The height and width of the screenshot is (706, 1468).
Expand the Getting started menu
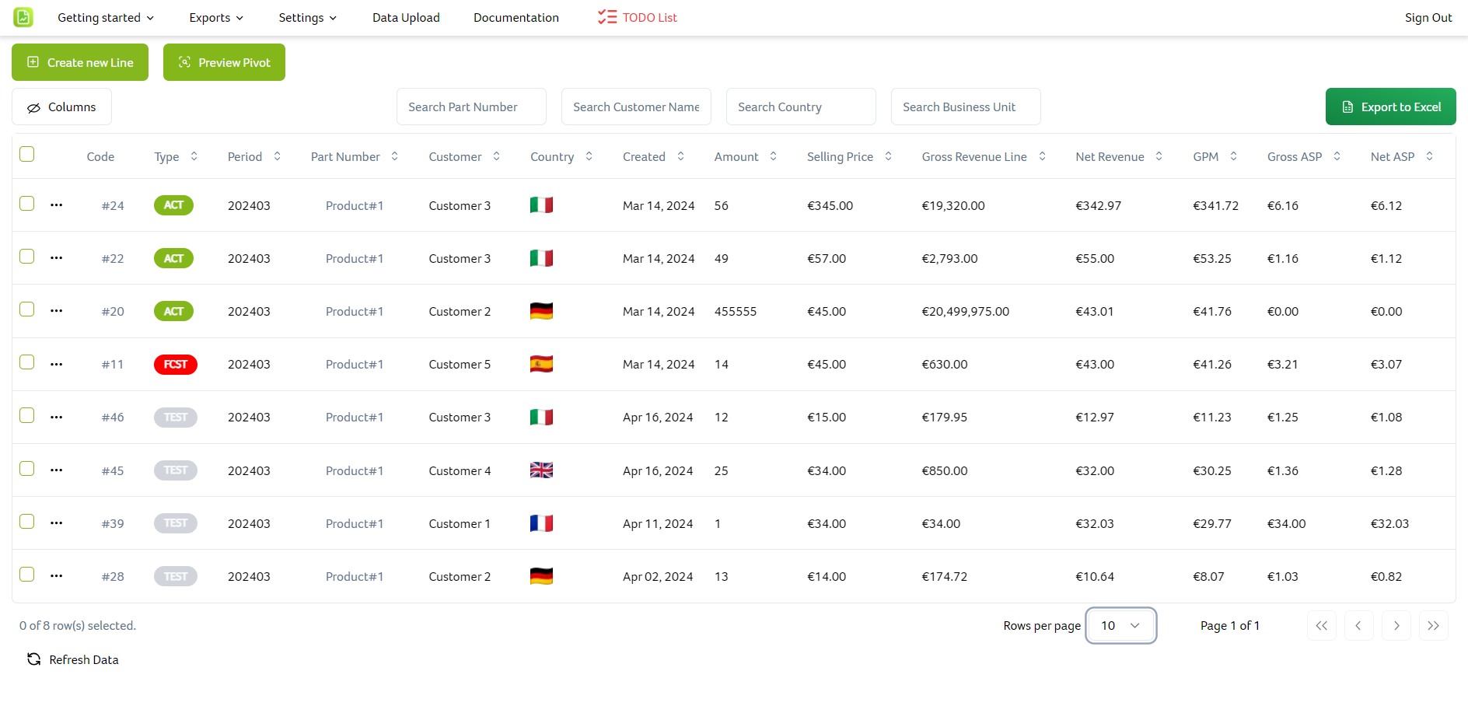pos(106,17)
